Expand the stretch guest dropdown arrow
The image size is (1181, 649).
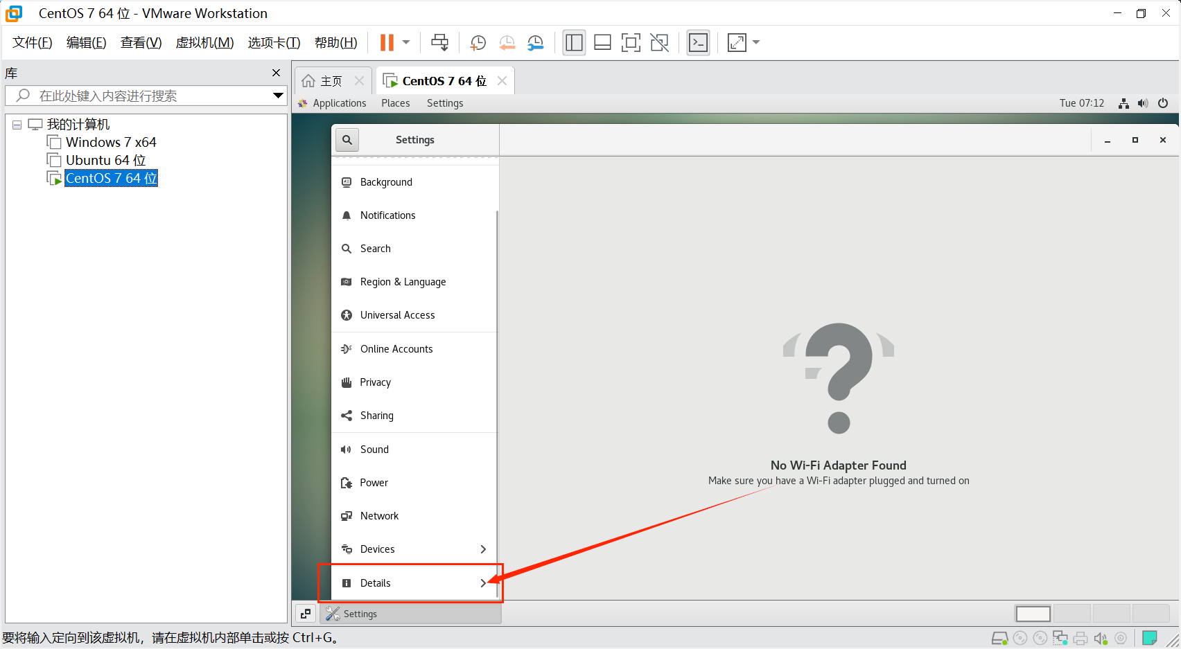click(x=756, y=42)
